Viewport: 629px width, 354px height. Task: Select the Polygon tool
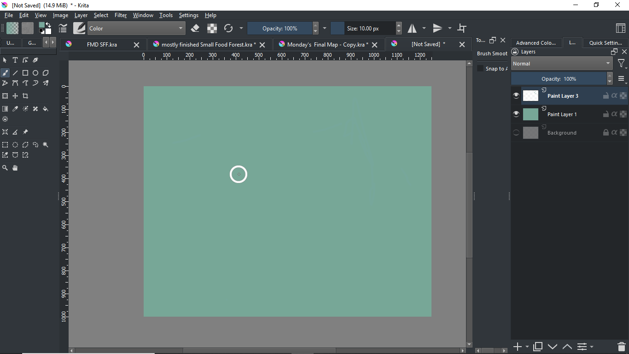click(x=46, y=73)
